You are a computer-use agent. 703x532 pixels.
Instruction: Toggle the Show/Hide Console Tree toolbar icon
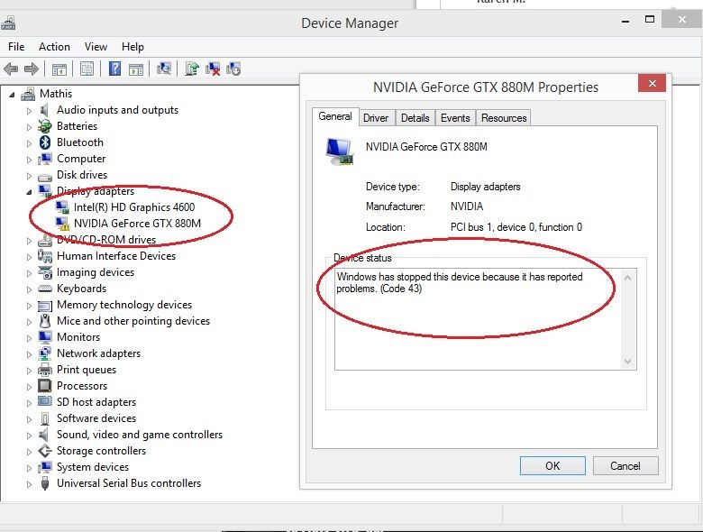pos(59,69)
